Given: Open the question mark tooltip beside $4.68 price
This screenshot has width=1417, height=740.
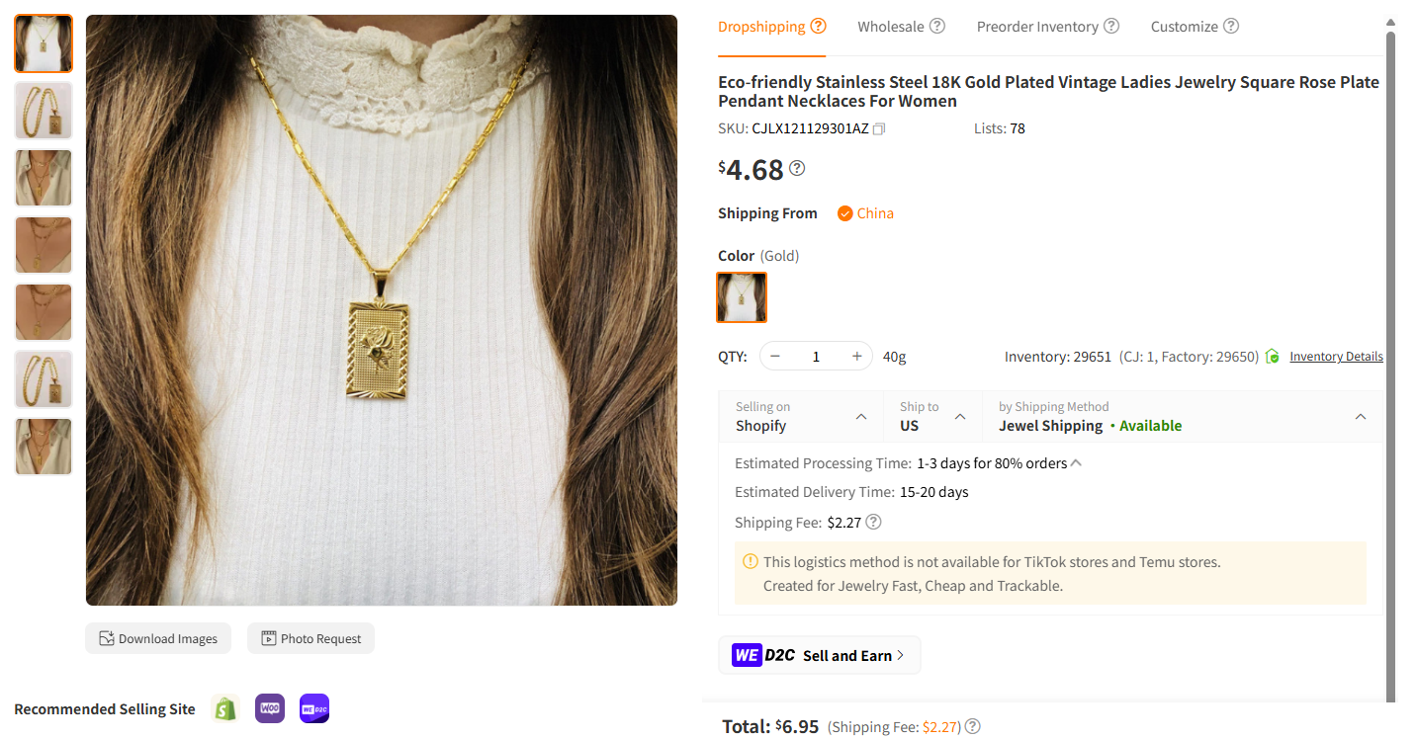Looking at the screenshot, I should [x=797, y=168].
